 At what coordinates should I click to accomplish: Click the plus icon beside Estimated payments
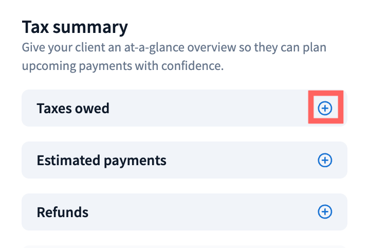[325, 160]
